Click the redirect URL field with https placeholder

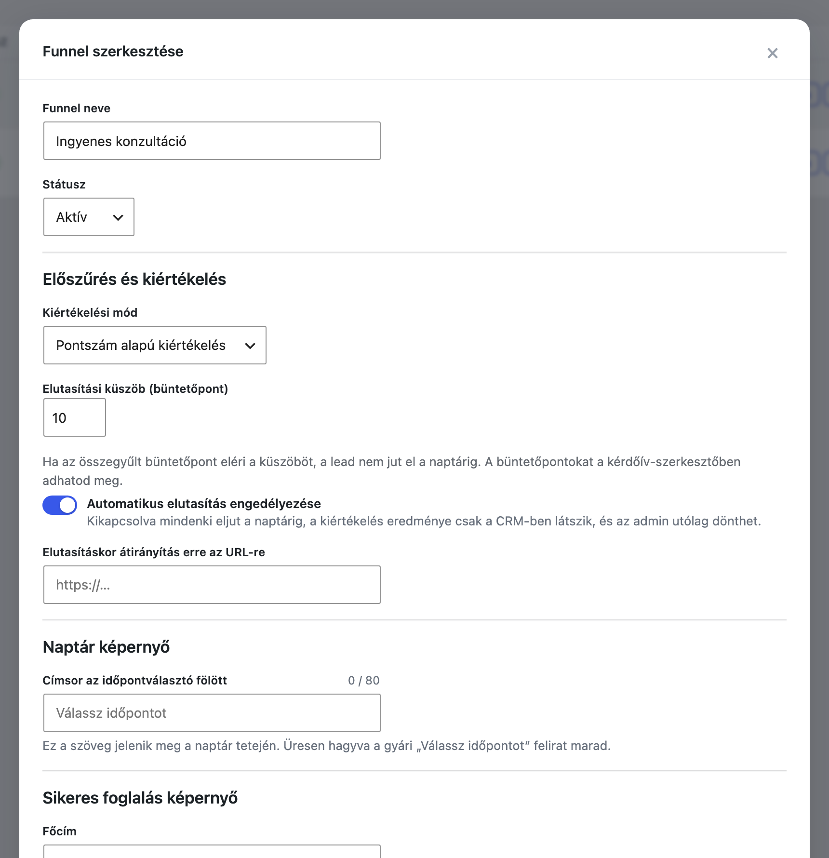(x=212, y=585)
